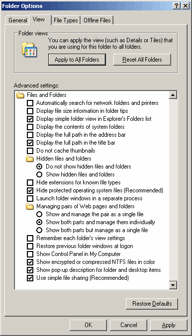The width and height of the screenshot is (192, 336).
Task: Uncheck Use simple file sharing (Recommended)
Action: [30, 278]
